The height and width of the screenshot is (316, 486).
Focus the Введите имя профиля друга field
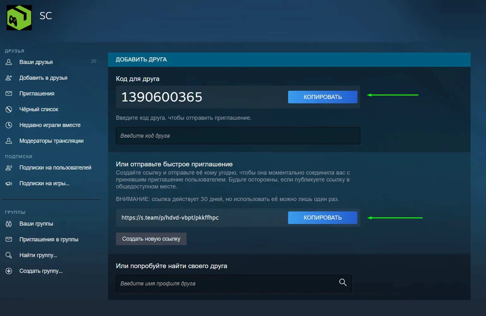click(234, 284)
